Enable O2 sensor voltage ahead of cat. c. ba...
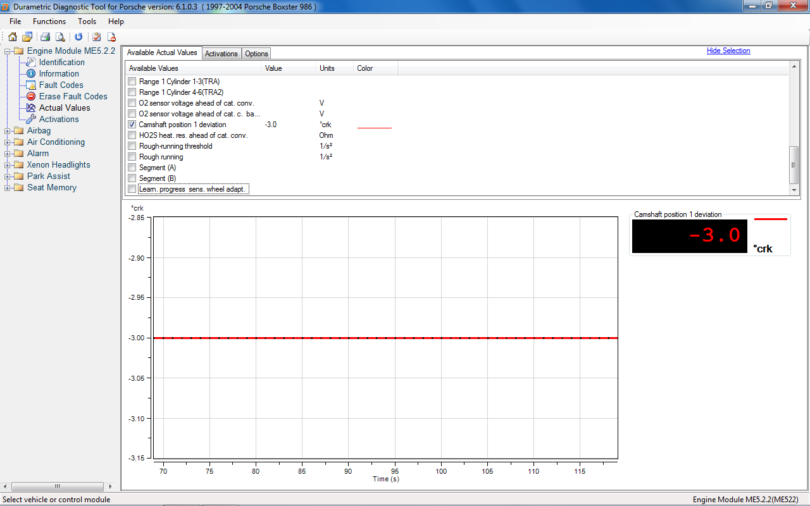Screen dimensions: 810x506 pyautogui.click(x=132, y=114)
